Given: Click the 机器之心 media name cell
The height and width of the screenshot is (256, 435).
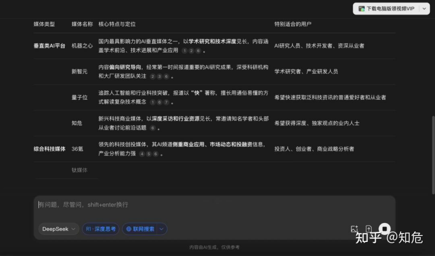Looking at the screenshot, I should pos(82,45).
